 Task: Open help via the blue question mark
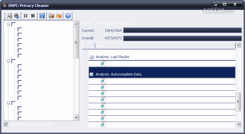pos(68,16)
